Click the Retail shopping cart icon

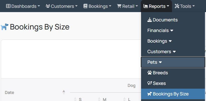[x=119, y=6]
